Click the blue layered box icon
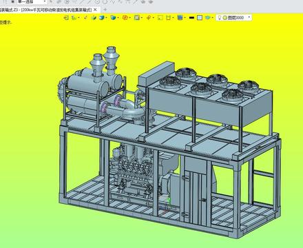303x248 pixels. (x=180, y=18)
